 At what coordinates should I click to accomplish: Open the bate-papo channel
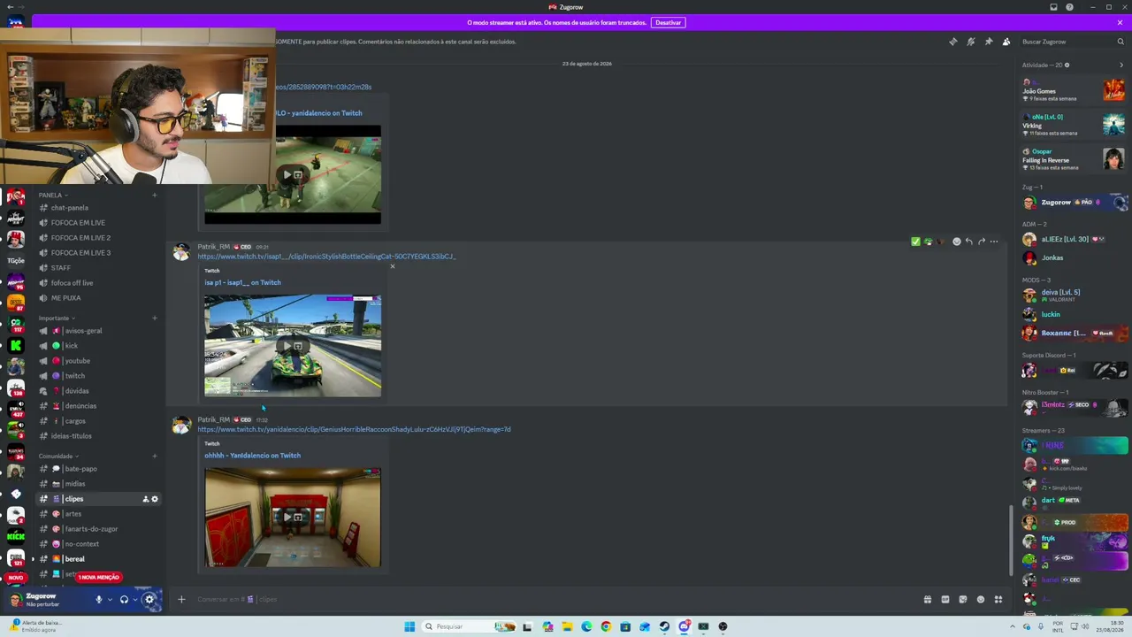[x=98, y=469]
